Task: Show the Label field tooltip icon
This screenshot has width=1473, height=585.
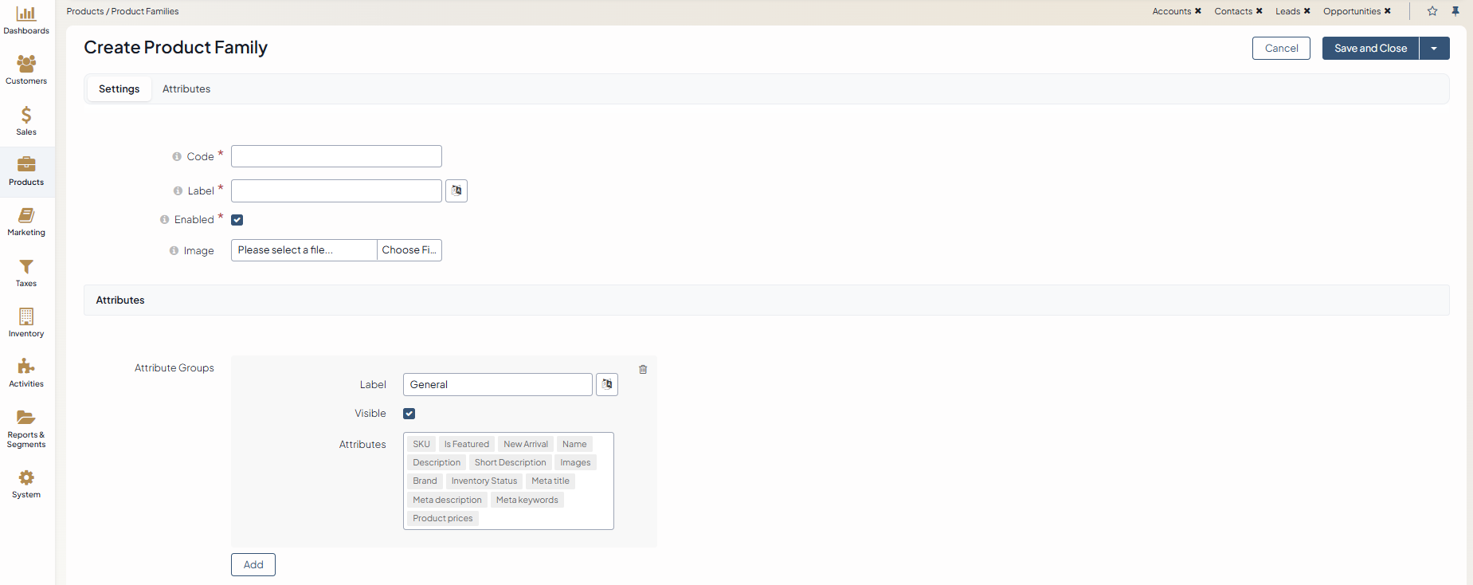Action: (x=178, y=191)
